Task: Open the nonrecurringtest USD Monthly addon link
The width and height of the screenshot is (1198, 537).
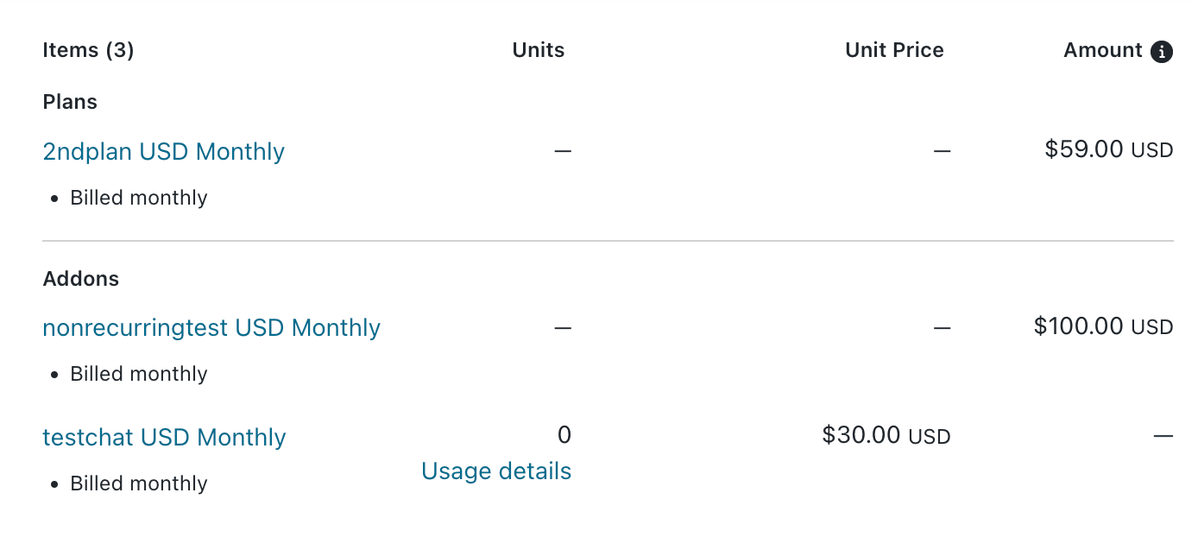Action: (x=211, y=328)
